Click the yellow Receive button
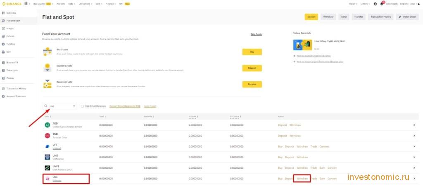The width and height of the screenshot is (423, 186). (252, 84)
